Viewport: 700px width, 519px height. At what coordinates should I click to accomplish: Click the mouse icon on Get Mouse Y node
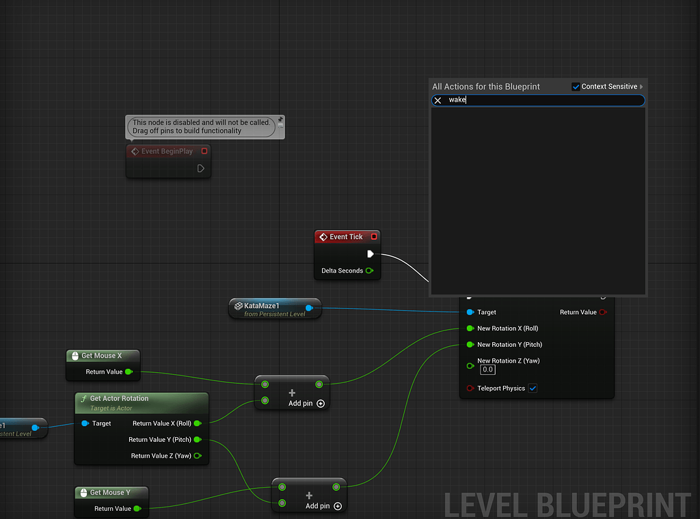83,492
